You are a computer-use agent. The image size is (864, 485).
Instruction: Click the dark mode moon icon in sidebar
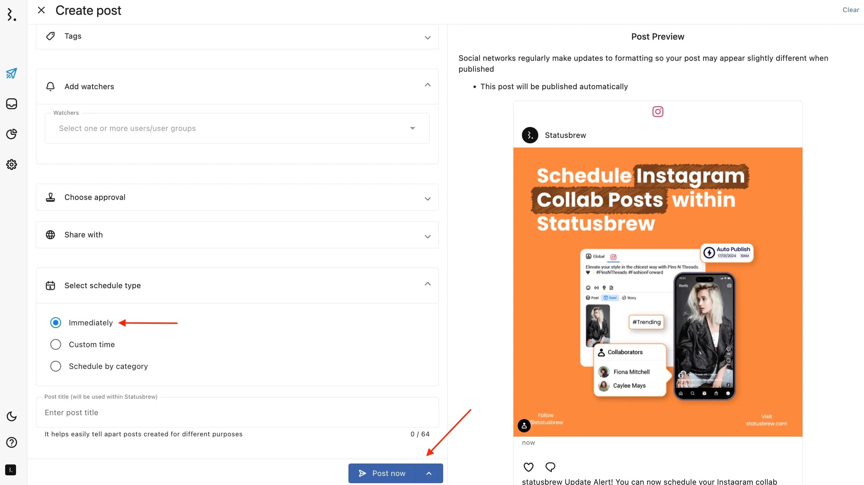pyautogui.click(x=11, y=416)
